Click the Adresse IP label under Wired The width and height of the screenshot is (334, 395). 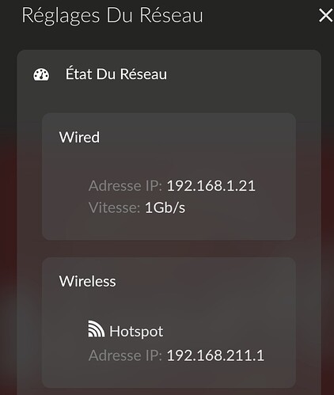(125, 186)
